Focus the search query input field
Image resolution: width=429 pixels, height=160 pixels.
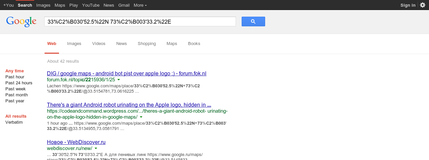(140, 22)
